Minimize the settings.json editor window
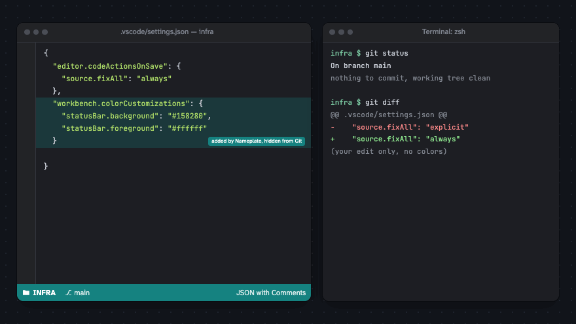Viewport: 576px width, 324px height. point(36,32)
